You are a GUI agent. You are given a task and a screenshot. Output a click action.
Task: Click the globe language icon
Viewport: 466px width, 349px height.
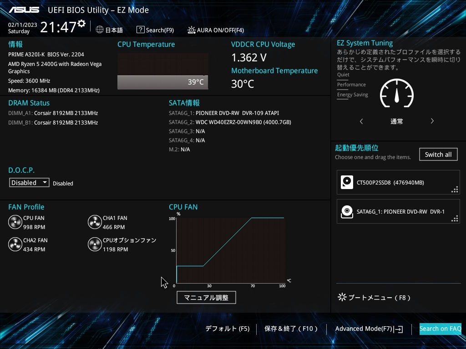click(100, 30)
